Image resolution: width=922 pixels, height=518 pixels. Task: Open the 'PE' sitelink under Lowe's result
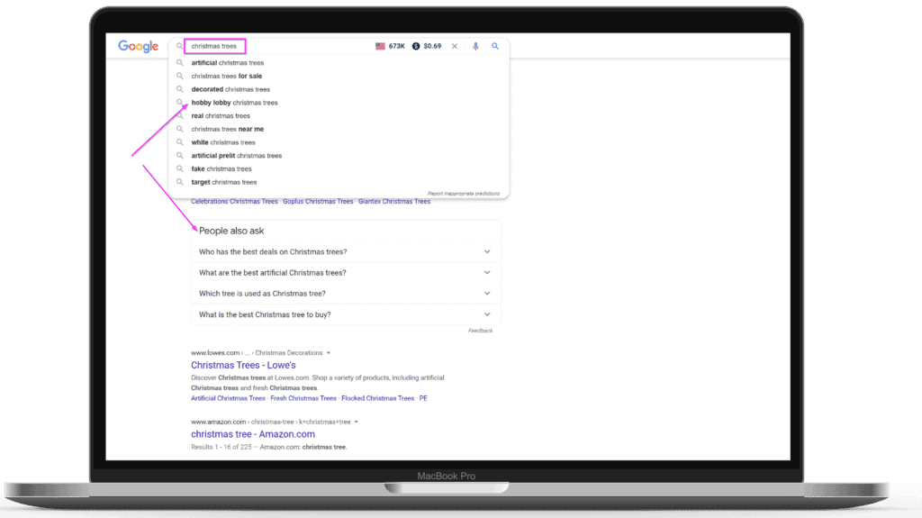423,398
